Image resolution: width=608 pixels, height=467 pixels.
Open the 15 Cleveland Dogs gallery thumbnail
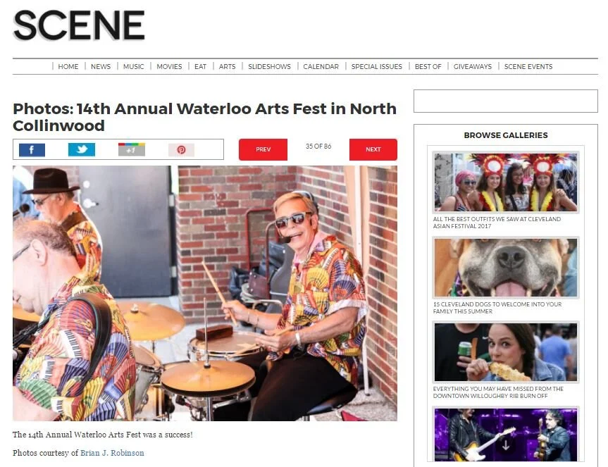(x=506, y=268)
